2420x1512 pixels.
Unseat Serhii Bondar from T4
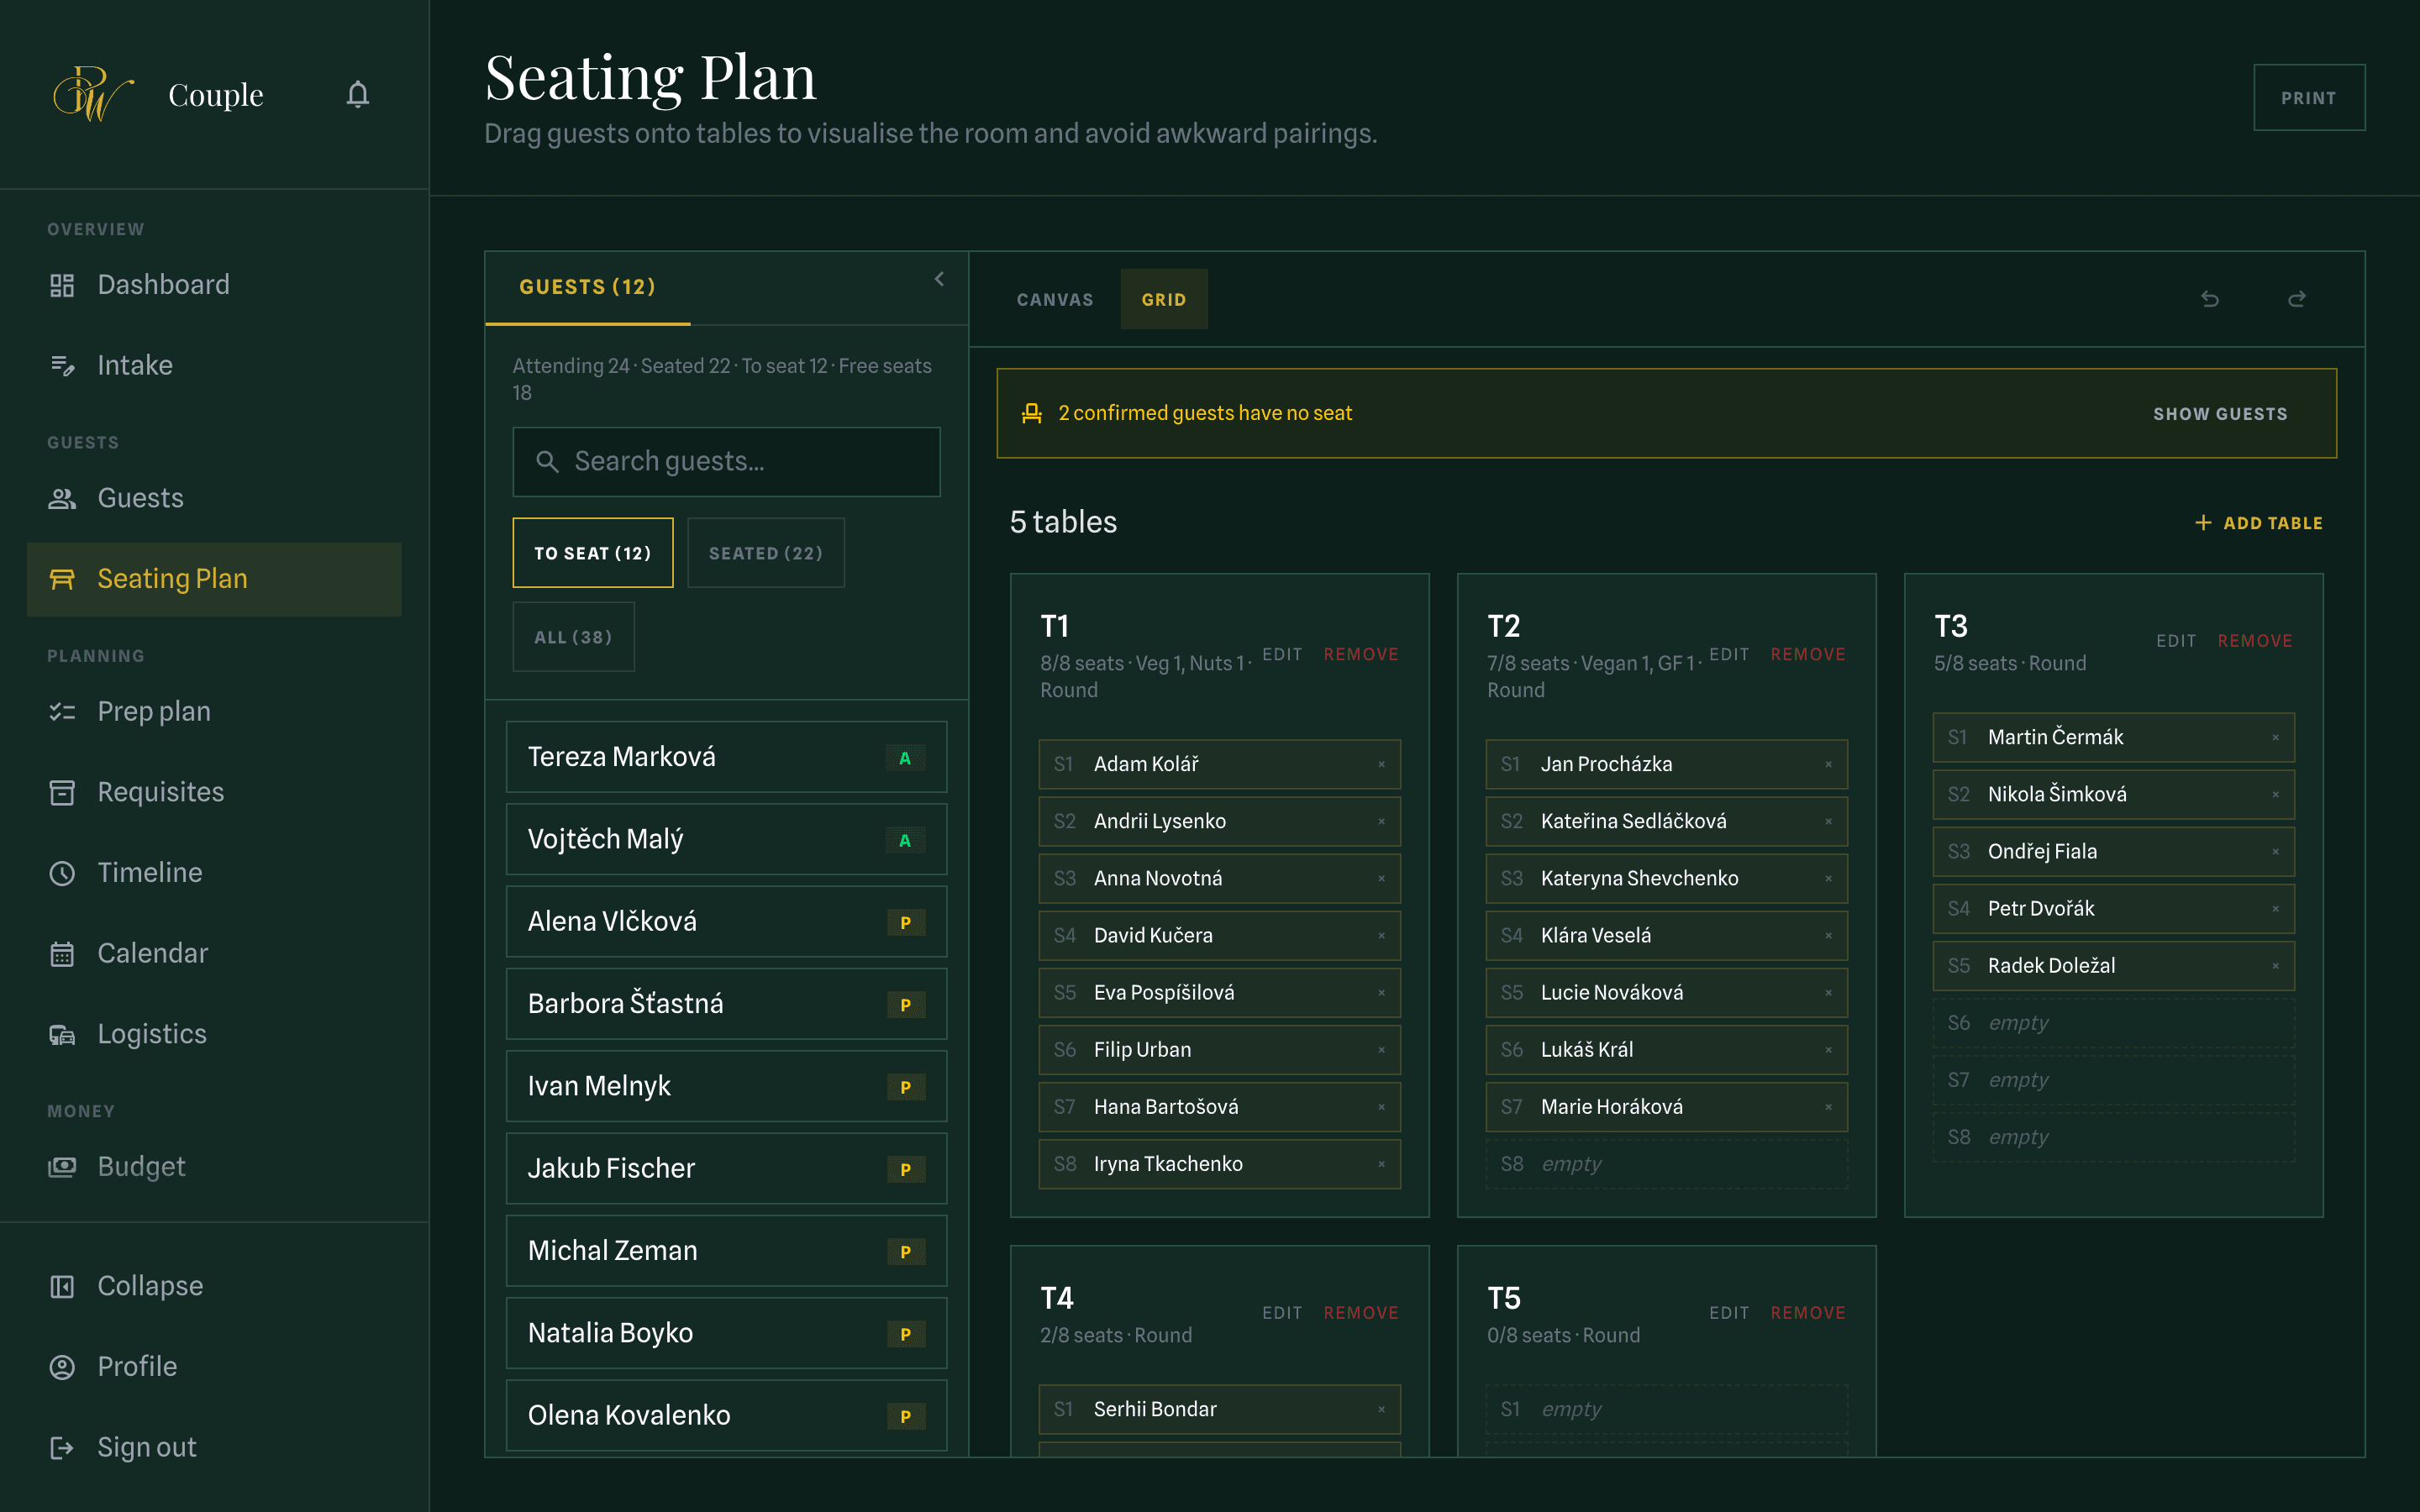(x=1381, y=1410)
